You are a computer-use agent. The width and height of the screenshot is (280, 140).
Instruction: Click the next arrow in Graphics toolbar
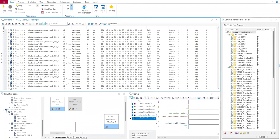[193, 98]
